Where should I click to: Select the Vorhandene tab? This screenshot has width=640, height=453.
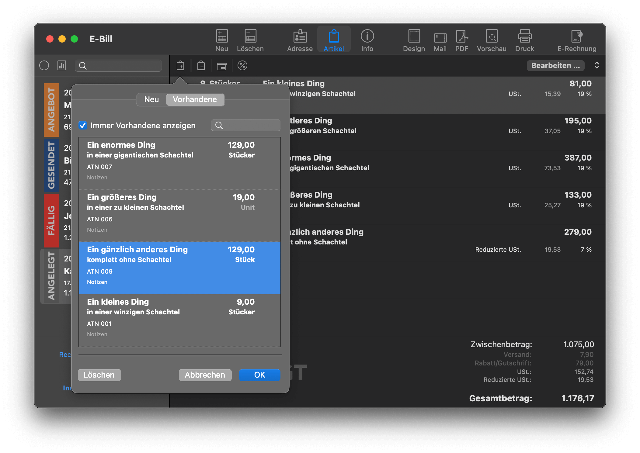pyautogui.click(x=195, y=99)
